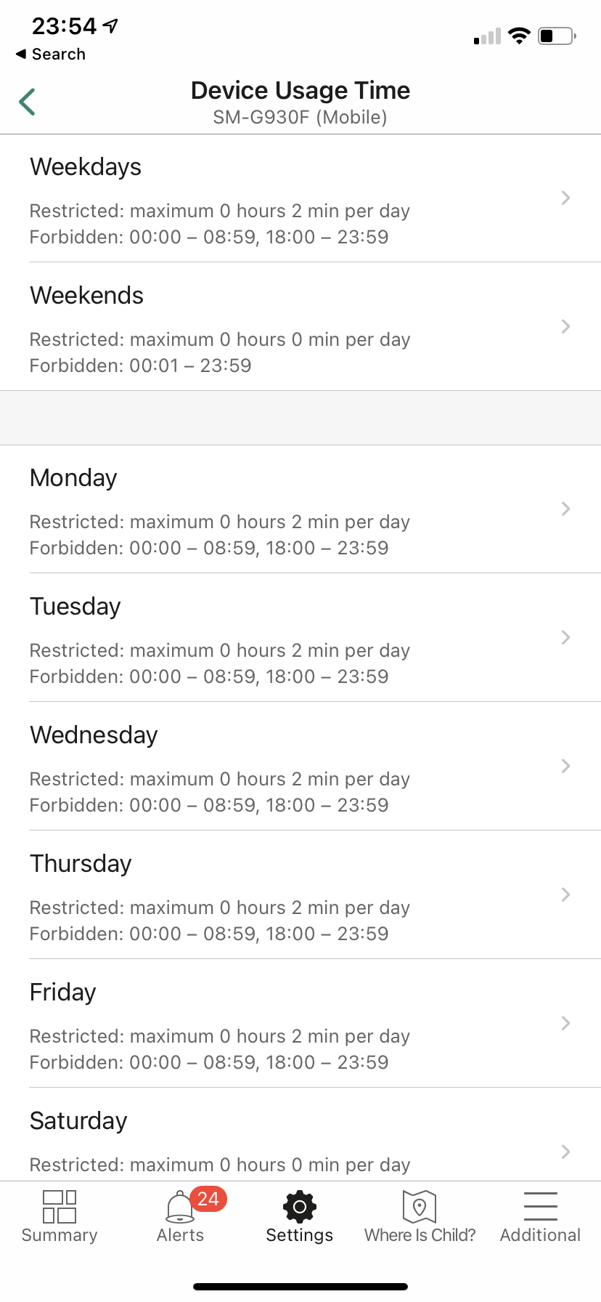Tap the Settings gear icon
Viewport: 601px width, 1302px height.
pos(300,1207)
